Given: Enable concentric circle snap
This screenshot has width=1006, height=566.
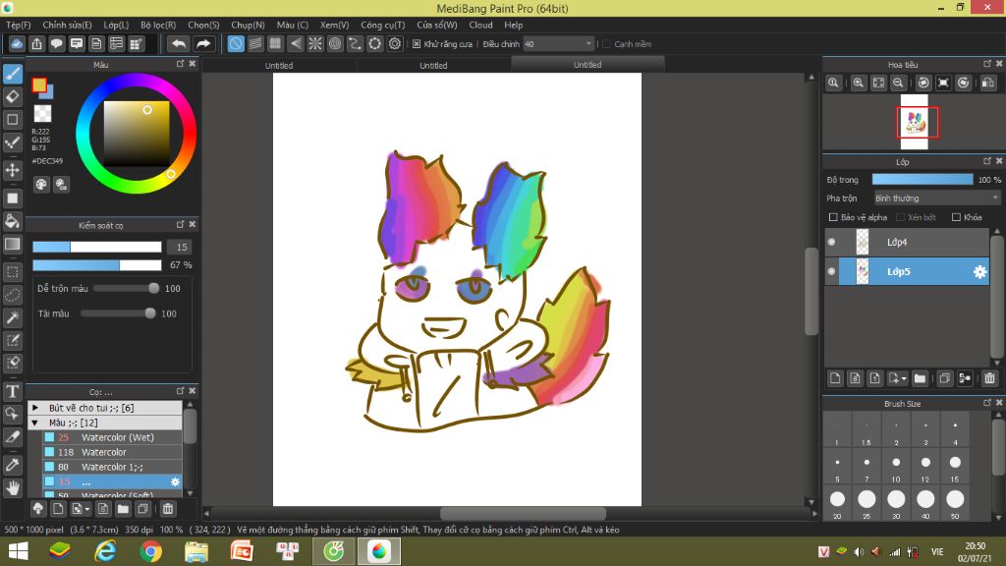Looking at the screenshot, I should coord(335,43).
